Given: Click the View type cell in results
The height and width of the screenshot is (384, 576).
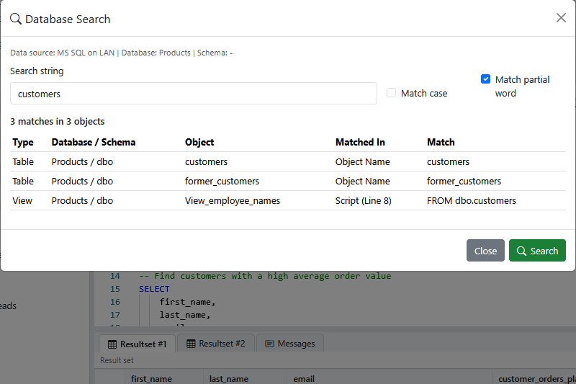Looking at the screenshot, I should (x=22, y=200).
